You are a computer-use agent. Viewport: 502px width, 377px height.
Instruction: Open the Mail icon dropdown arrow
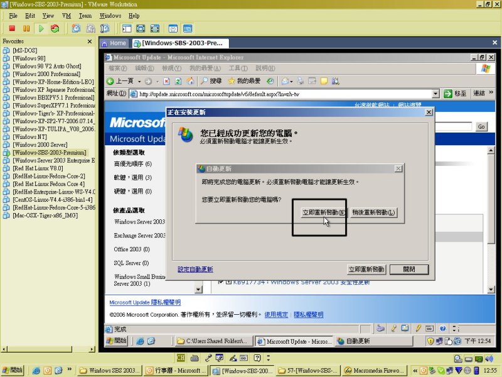(291, 82)
